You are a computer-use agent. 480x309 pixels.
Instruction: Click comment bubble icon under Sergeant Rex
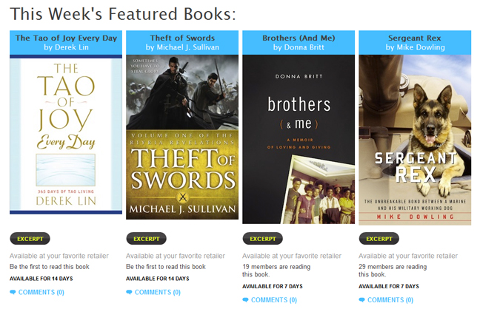[362, 300]
